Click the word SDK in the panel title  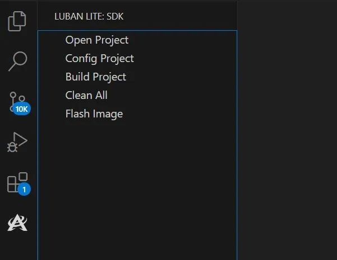[115, 17]
